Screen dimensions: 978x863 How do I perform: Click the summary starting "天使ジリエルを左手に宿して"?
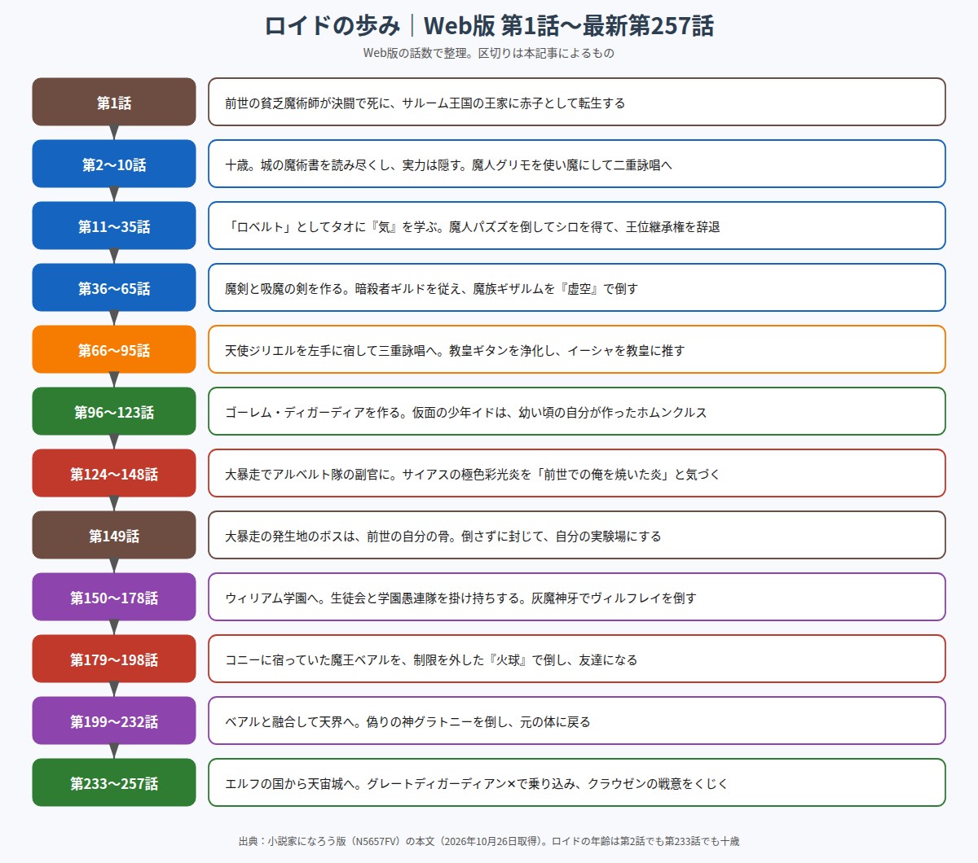(577, 350)
